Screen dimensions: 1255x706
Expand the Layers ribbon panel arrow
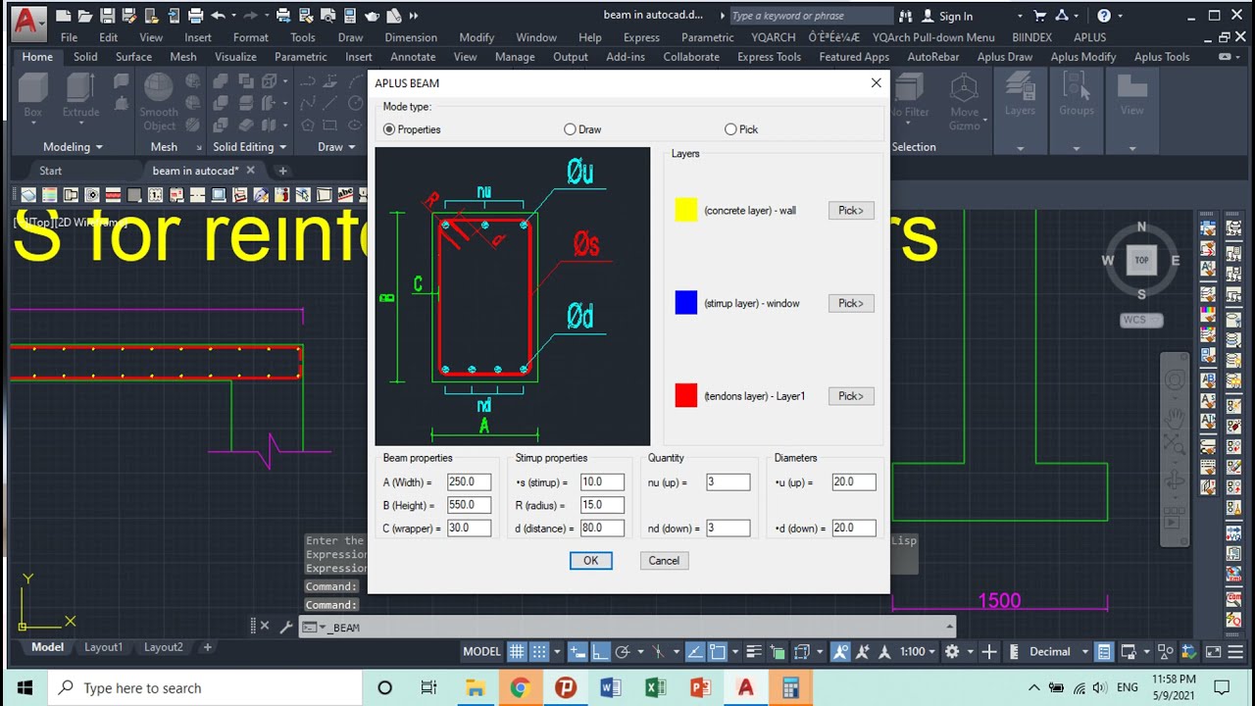click(x=1020, y=149)
